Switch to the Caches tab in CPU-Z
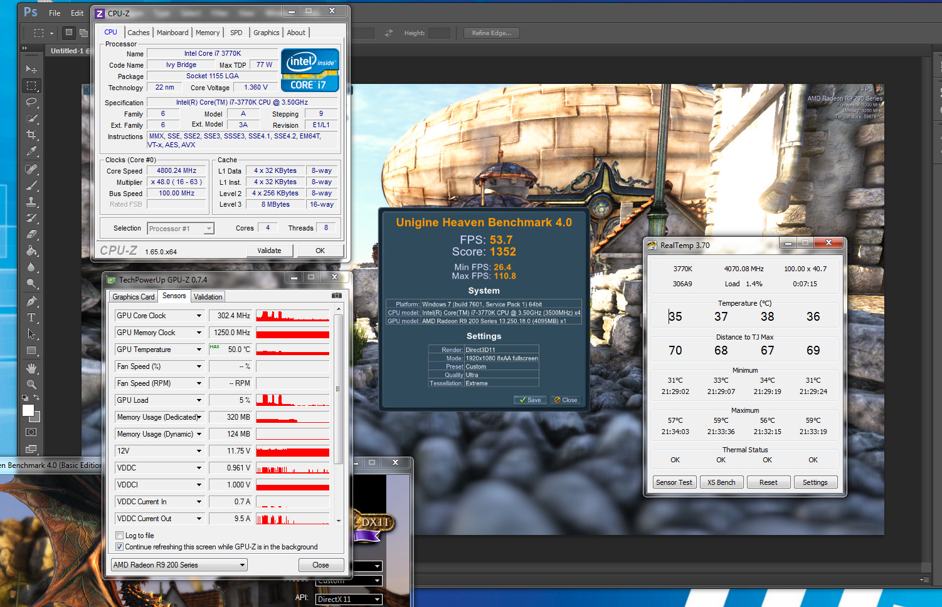Screen dimensions: 942x607 coord(139,33)
